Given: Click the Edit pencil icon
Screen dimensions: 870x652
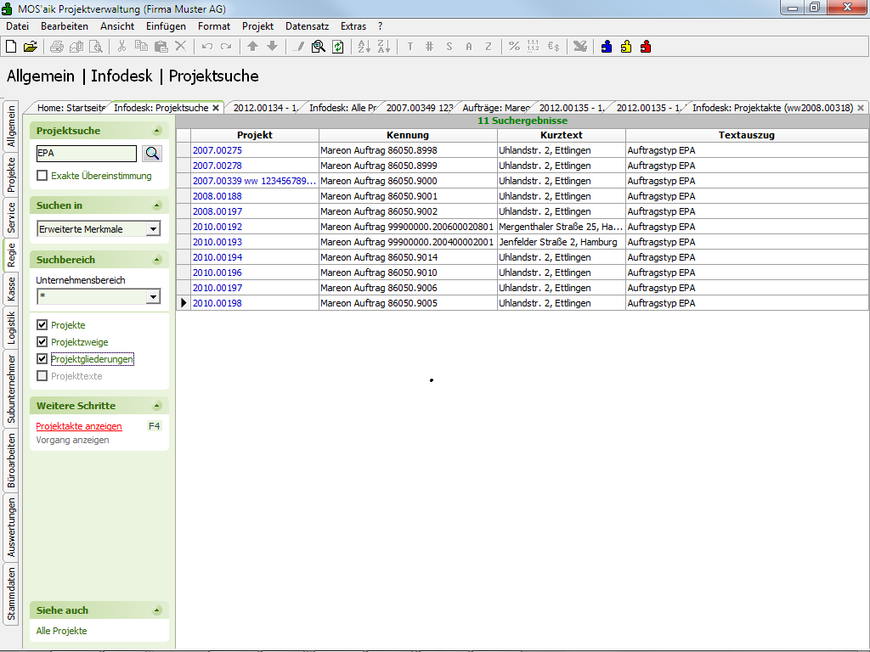Looking at the screenshot, I should [x=298, y=47].
